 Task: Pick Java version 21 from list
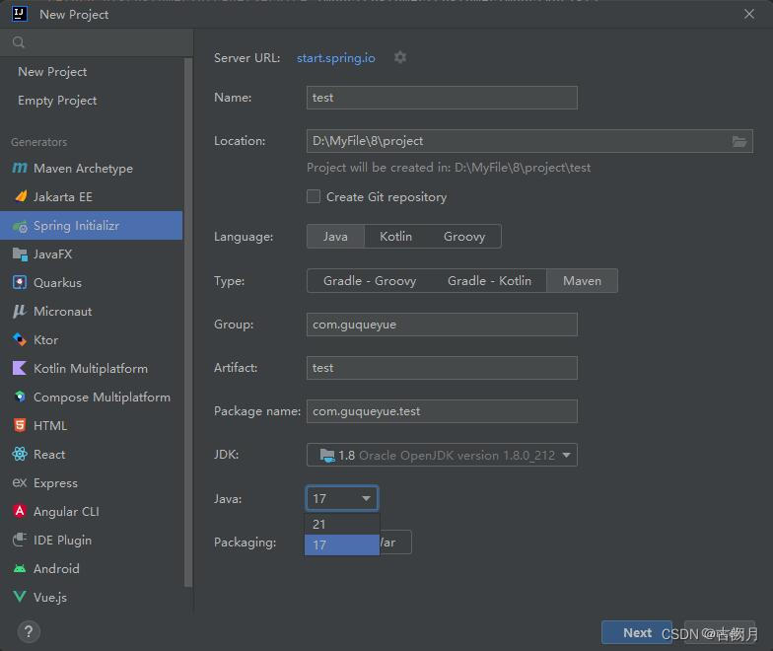click(342, 525)
